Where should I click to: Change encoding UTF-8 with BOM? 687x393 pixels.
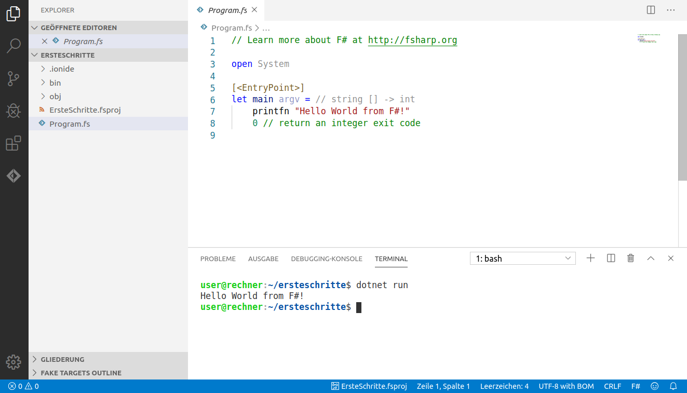point(566,386)
